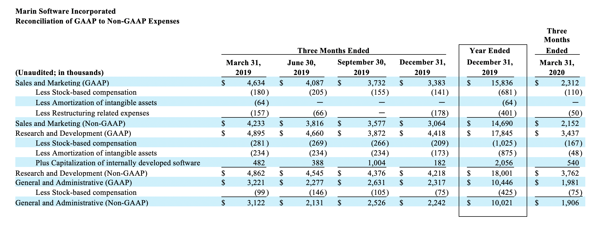Click the R&D Non-GAAP value 4,862
This screenshot has width=599, height=231.
[256, 173]
